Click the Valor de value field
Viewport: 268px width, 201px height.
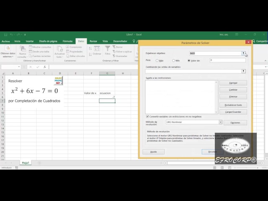[x=228, y=60]
